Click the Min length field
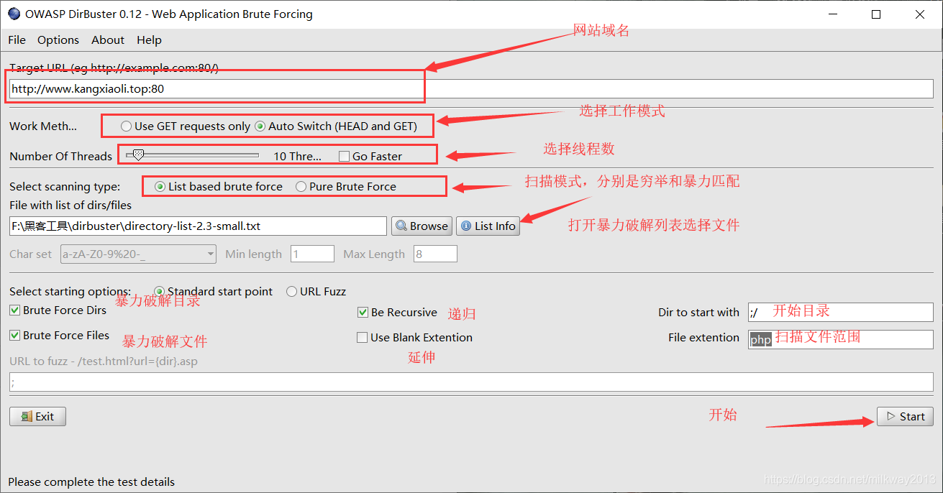This screenshot has height=493, width=943. 312,254
